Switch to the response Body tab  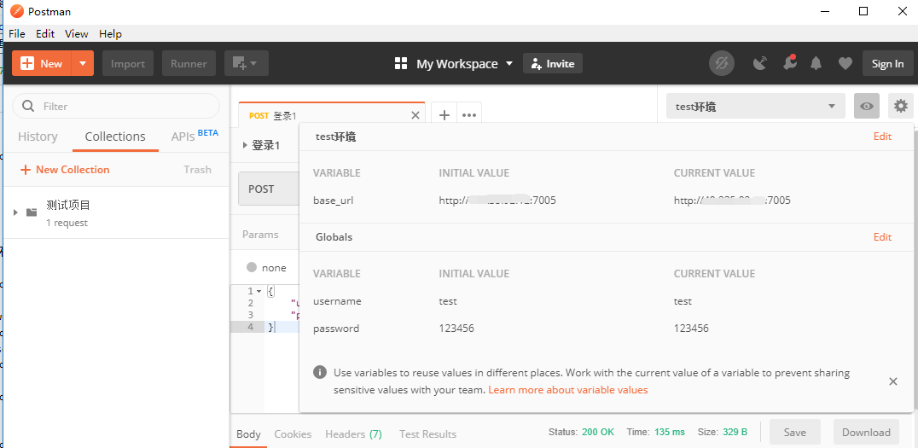coord(248,434)
